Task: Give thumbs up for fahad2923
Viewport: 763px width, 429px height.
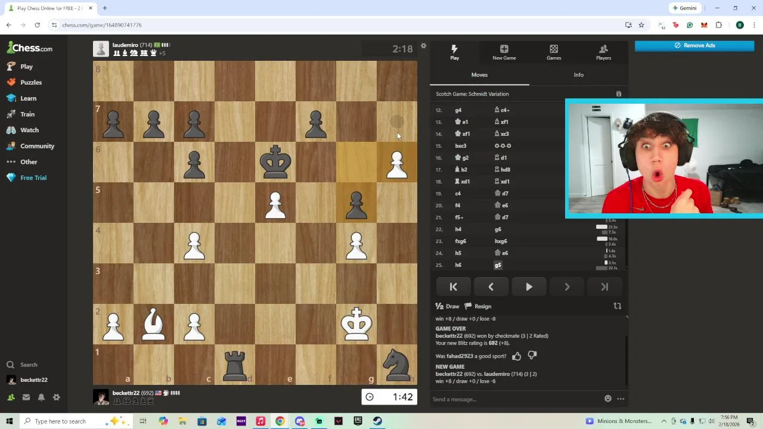Action: [517, 356]
